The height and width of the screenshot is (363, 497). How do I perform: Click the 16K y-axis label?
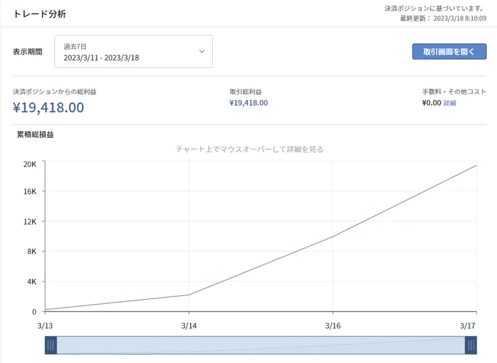click(x=30, y=192)
